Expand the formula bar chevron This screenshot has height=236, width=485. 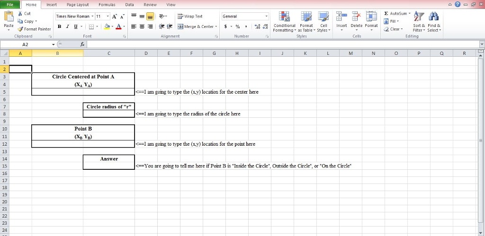point(482,44)
